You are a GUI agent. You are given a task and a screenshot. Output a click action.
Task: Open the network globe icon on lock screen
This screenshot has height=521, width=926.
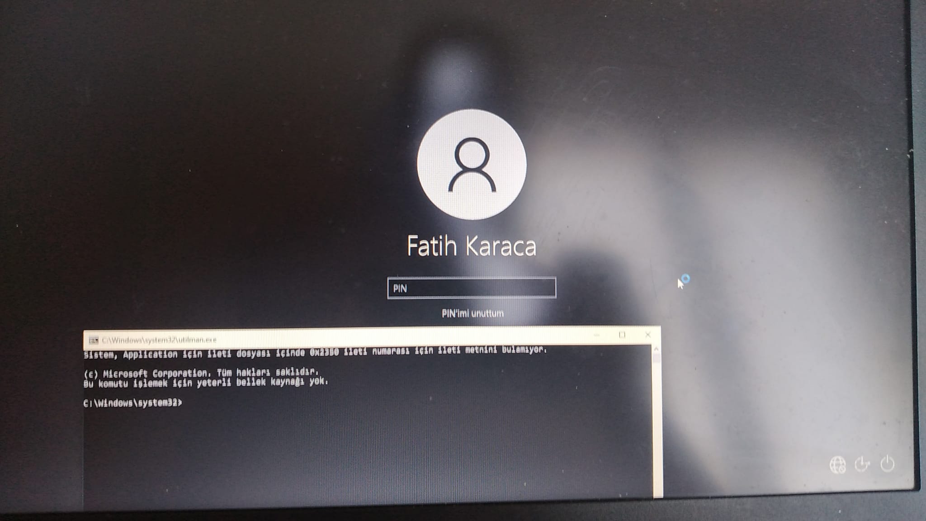click(837, 464)
